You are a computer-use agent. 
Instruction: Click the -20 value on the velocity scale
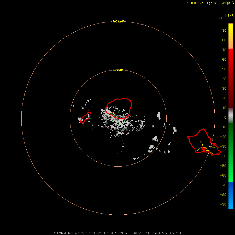coord(223,137)
